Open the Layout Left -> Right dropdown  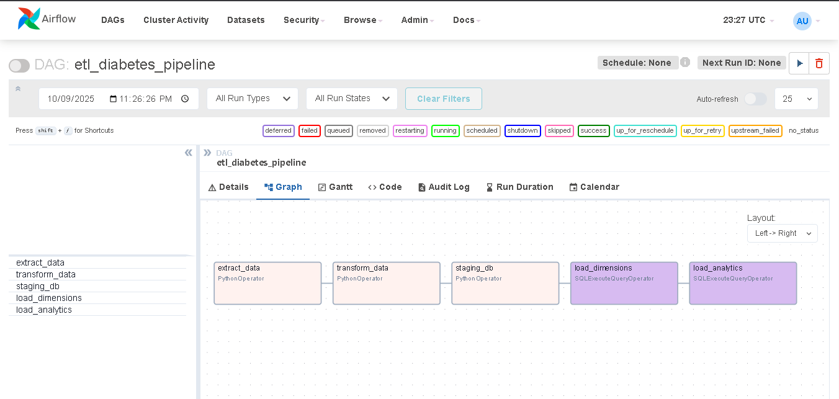(783, 233)
